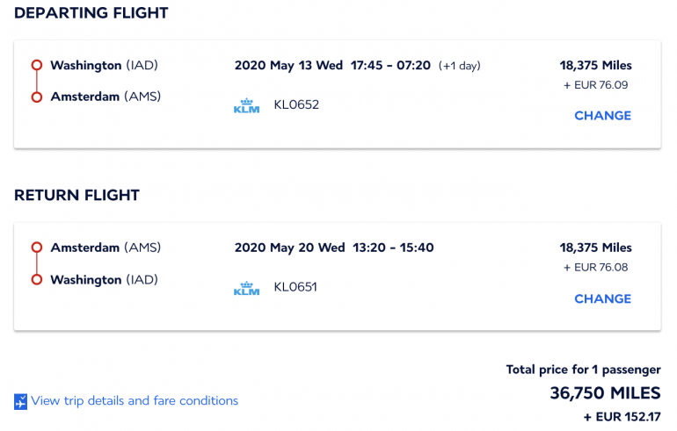The width and height of the screenshot is (677, 431).
Task: Select flight number KL0652
Action: pos(296,105)
